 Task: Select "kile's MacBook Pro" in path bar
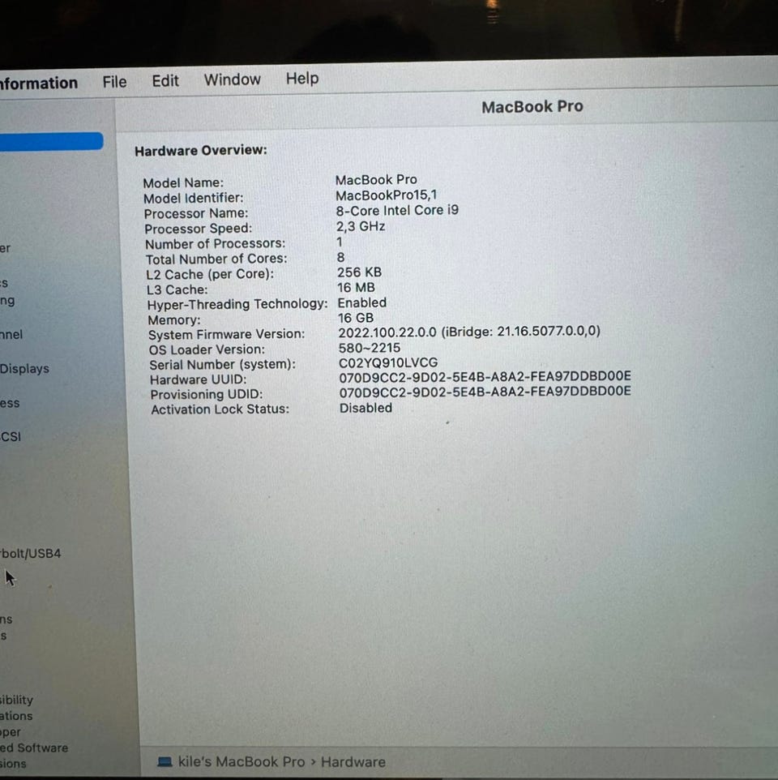coord(242,761)
